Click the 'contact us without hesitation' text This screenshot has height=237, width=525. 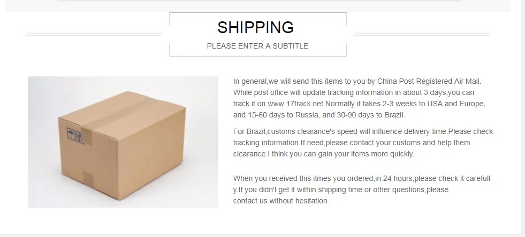281,201
